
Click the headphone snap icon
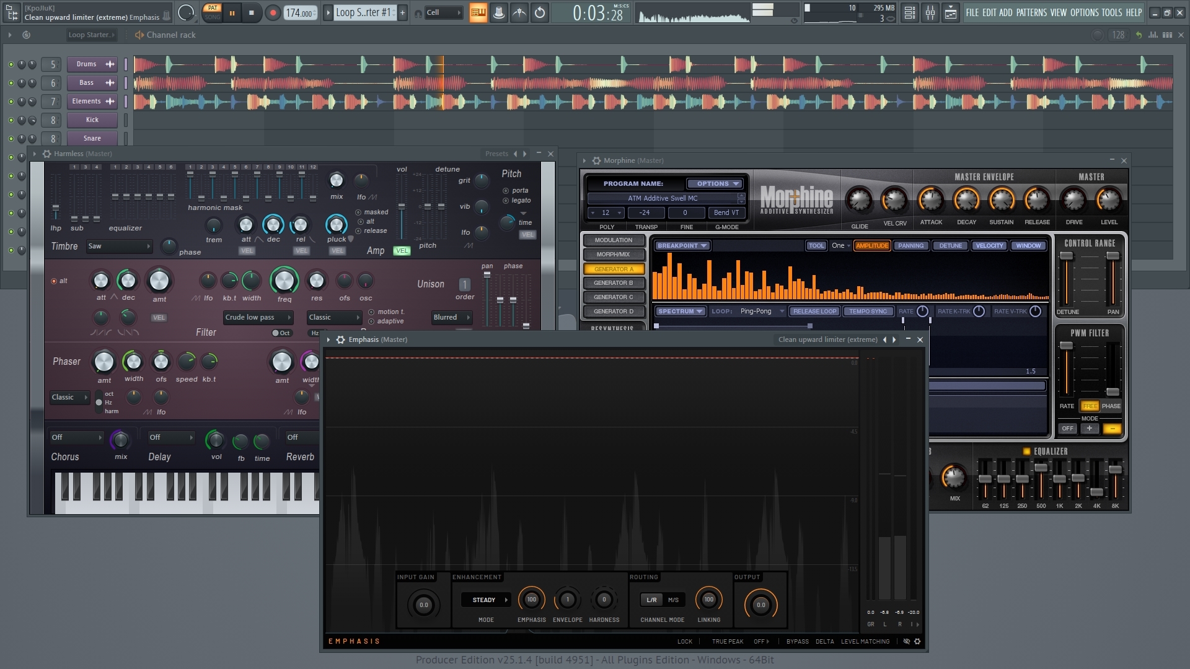pyautogui.click(x=418, y=13)
